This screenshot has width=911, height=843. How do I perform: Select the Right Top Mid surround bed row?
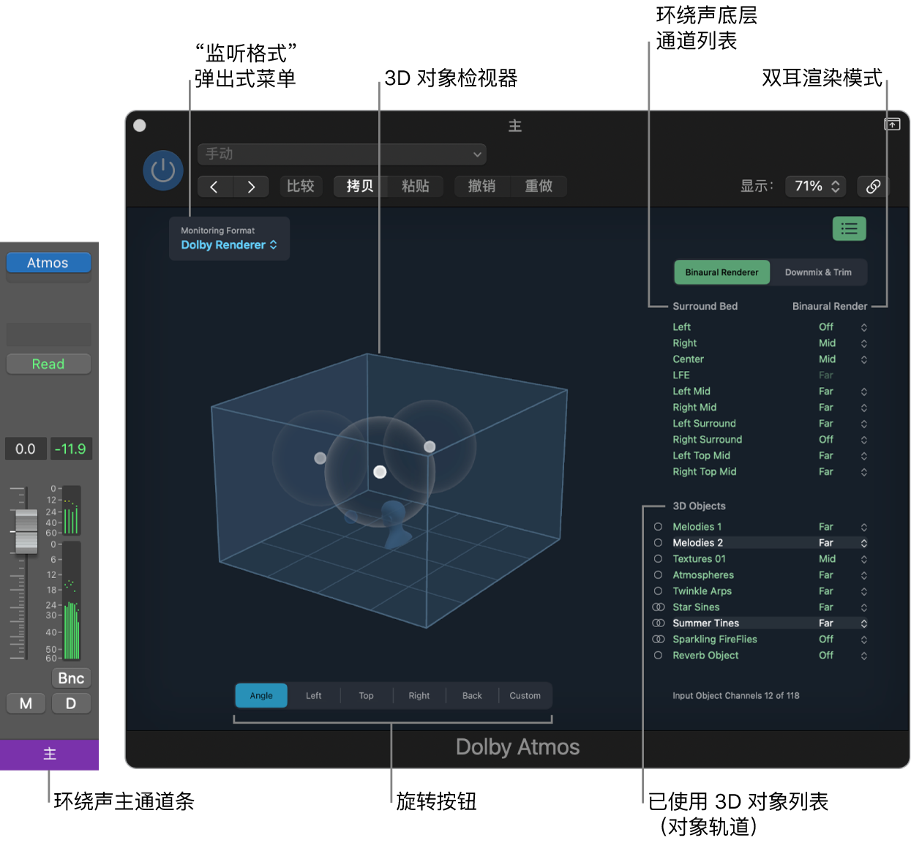pos(768,472)
